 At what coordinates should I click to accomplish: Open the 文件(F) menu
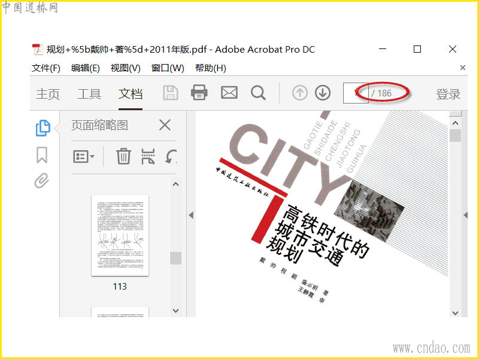click(x=46, y=68)
